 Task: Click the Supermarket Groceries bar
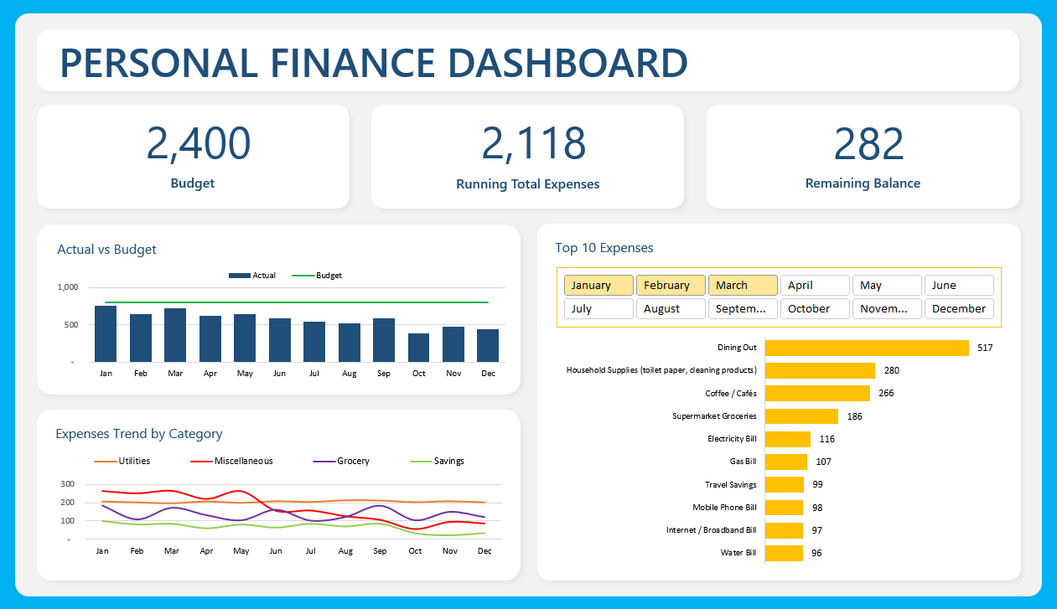pyautogui.click(x=801, y=416)
